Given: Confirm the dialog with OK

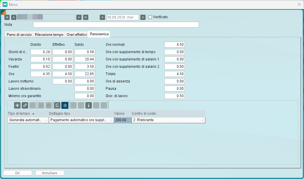Looking at the screenshot, I should (x=18, y=173).
